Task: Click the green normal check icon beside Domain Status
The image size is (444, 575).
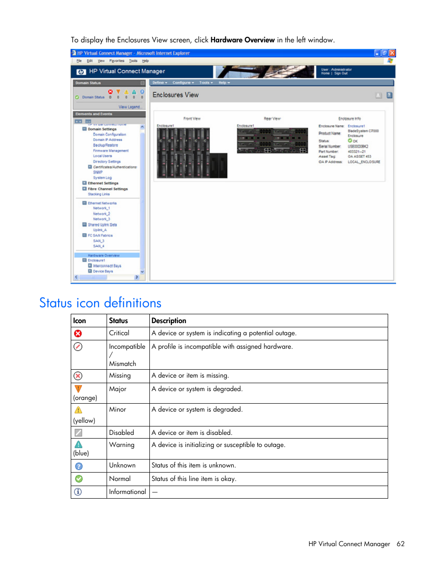Action: click(x=77, y=97)
